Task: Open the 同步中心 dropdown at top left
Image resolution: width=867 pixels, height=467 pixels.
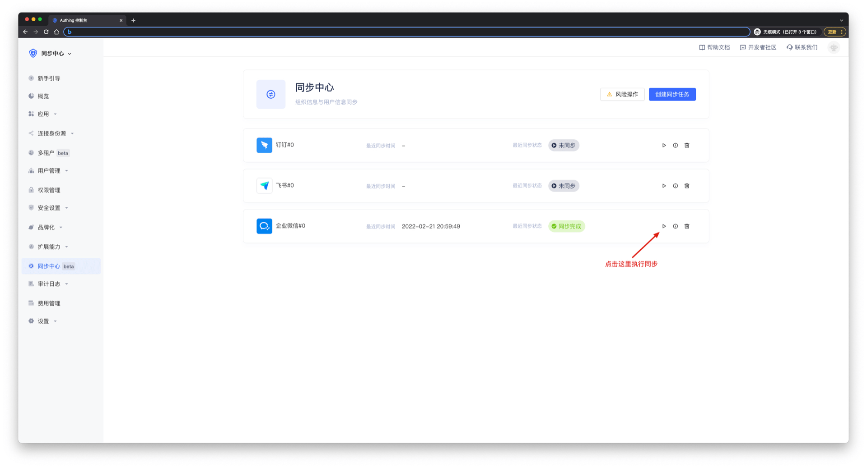Action: coord(53,54)
